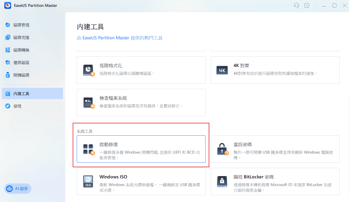
Task: Click the 磁碟管理 sidebar icon
Action: (x=8, y=25)
